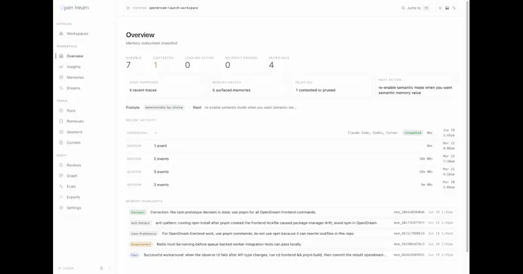Viewport: 523px width, 274px height.
Task: Click the opendream-launch-workspace breadcrumb
Action: point(173,8)
